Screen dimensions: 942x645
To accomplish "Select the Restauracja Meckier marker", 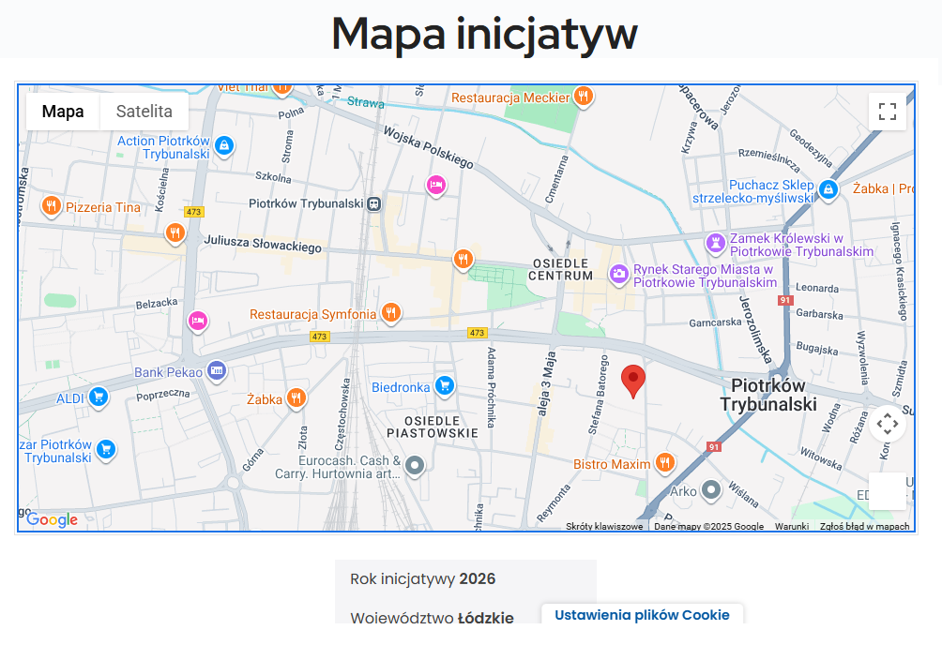I will click(584, 97).
